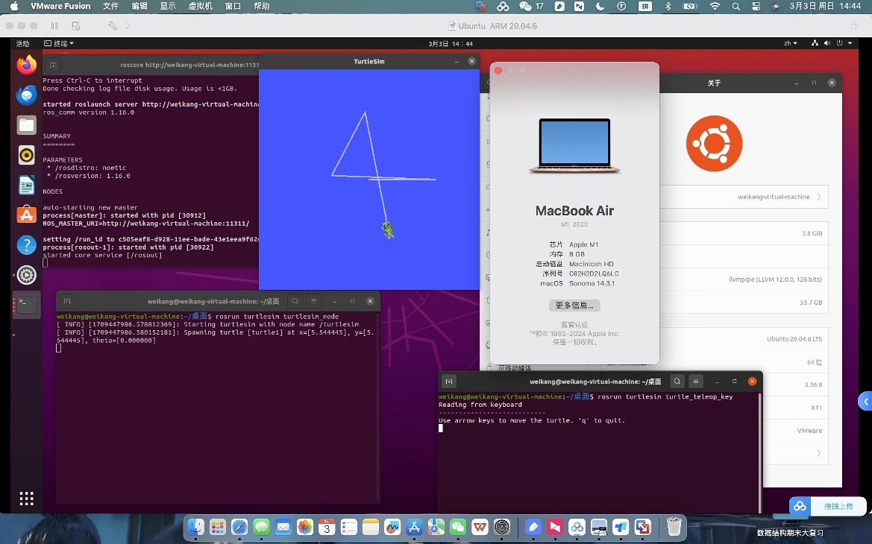Open hamburger menu in turtle_teleop_key terminal
The height and width of the screenshot is (544, 872).
(x=695, y=382)
